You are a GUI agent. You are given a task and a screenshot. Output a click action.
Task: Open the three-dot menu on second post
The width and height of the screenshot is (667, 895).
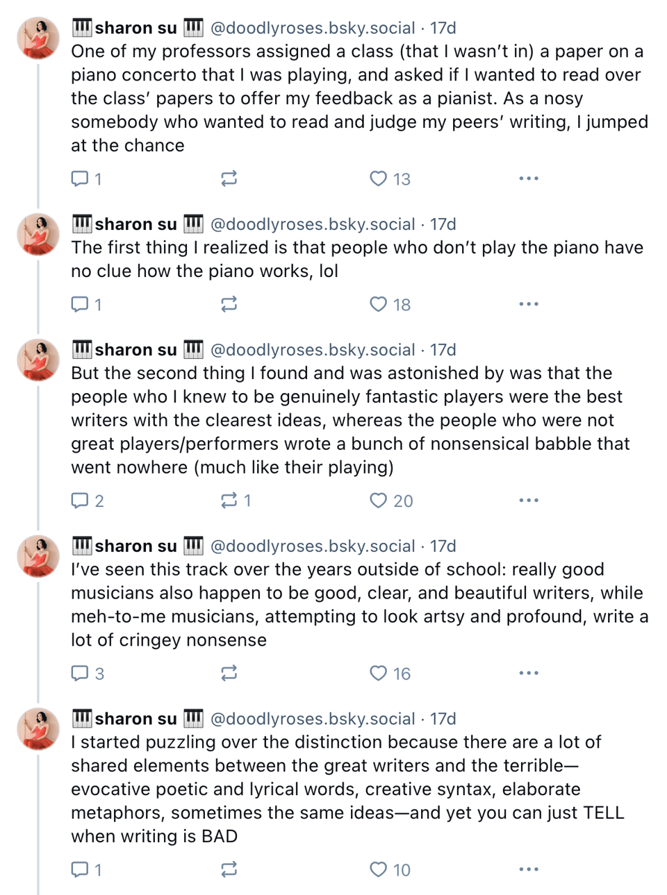tap(529, 305)
